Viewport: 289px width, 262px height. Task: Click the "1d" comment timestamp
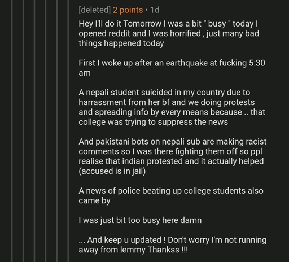pos(155,10)
